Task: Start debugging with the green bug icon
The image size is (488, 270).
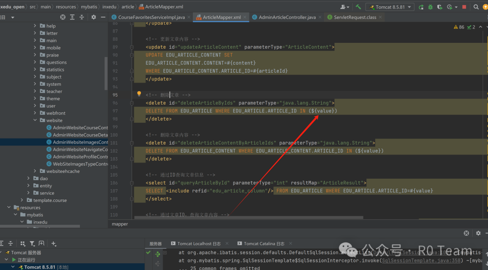Action: coord(431,7)
